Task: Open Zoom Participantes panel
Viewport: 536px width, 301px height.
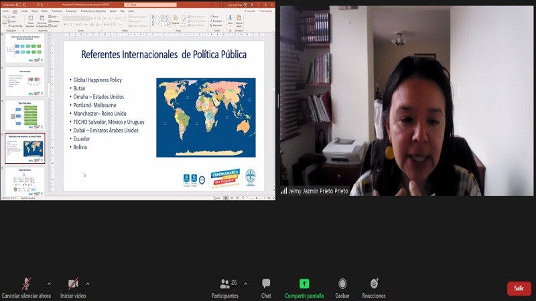Action: pos(224,289)
